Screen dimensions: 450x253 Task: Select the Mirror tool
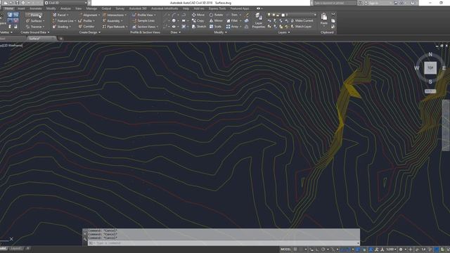coord(216,21)
